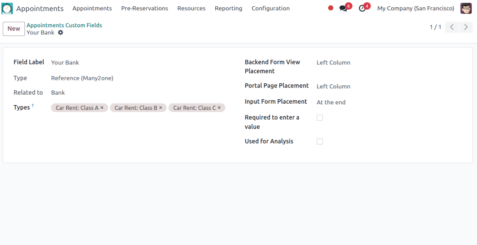The image size is (477, 245).
Task: Go to next record arrow
Action: coord(466,27)
